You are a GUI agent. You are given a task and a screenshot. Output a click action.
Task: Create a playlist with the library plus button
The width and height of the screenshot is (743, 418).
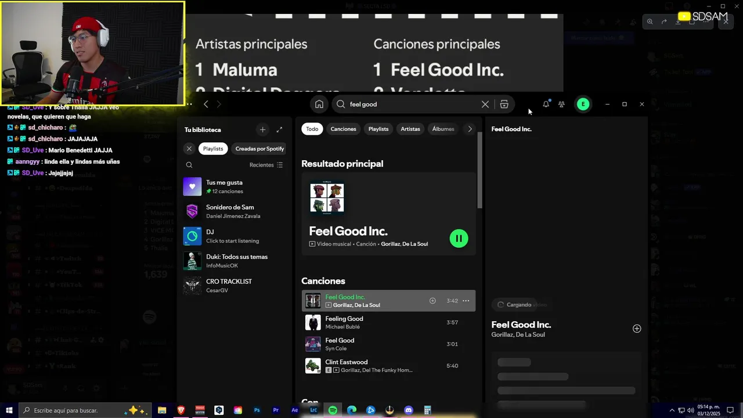click(262, 130)
